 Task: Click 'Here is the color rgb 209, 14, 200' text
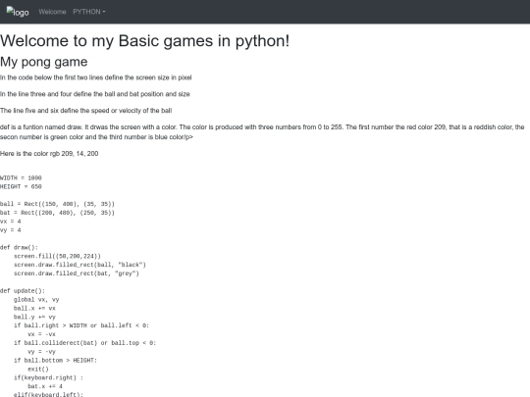[x=49, y=154]
